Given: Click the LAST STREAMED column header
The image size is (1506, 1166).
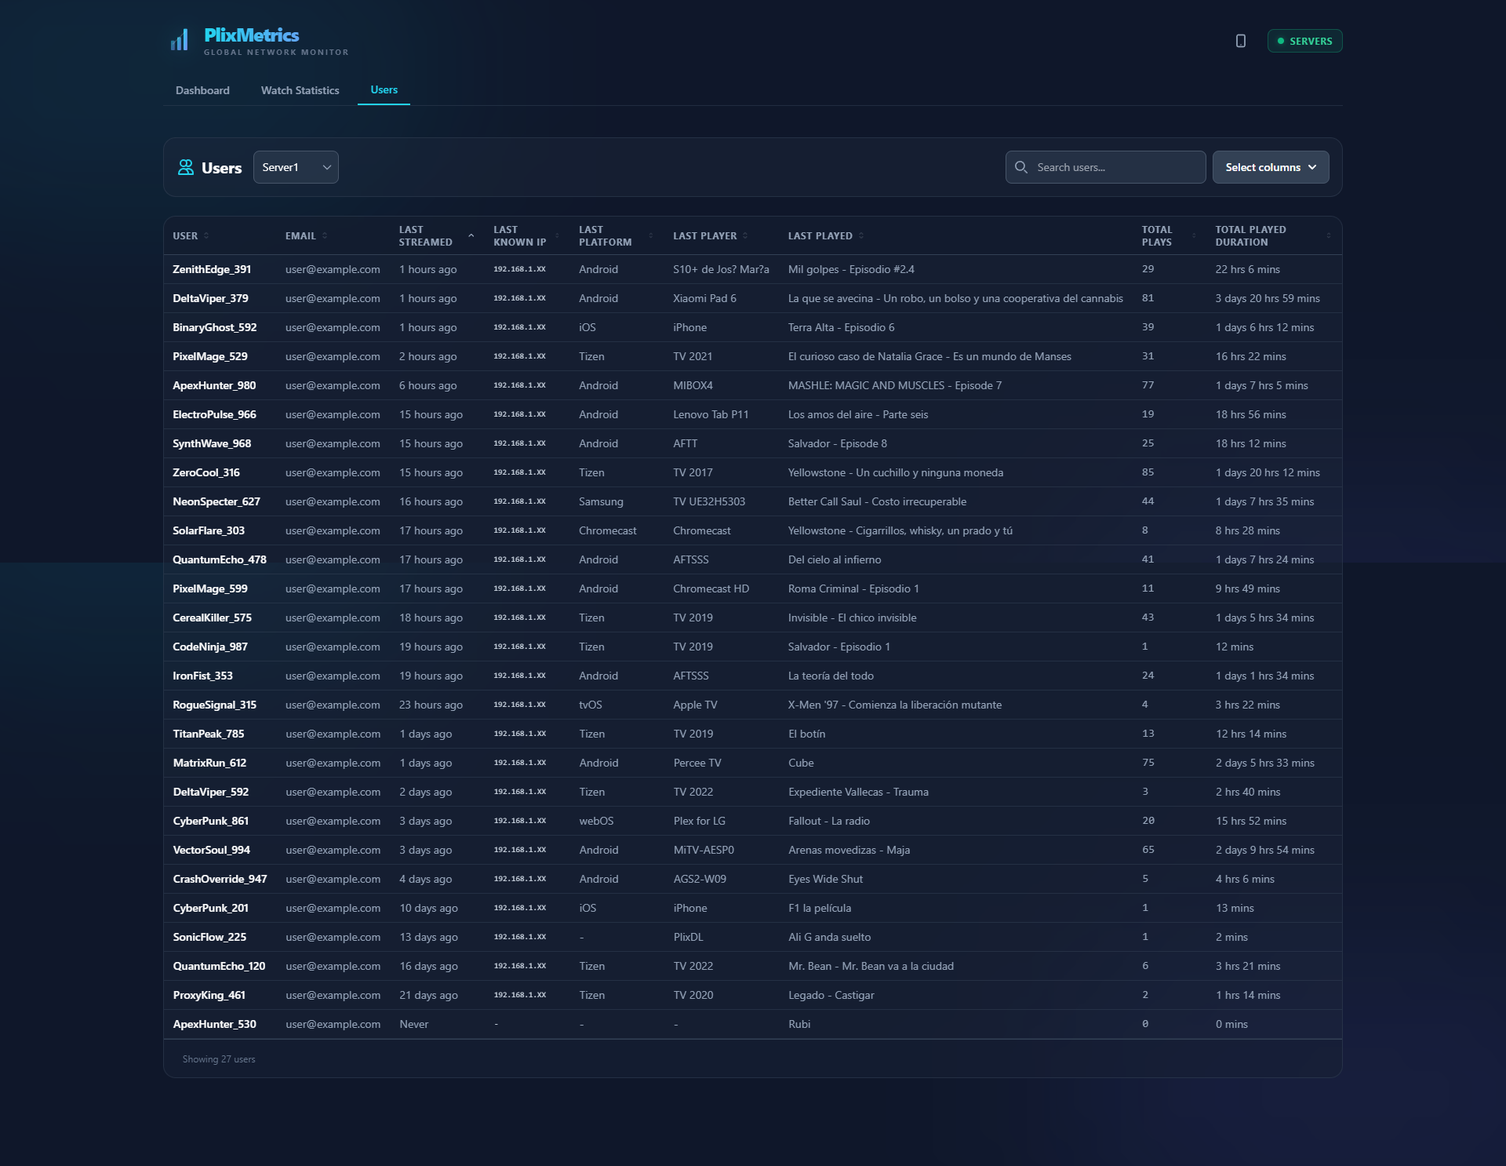Looking at the screenshot, I should tap(425, 235).
